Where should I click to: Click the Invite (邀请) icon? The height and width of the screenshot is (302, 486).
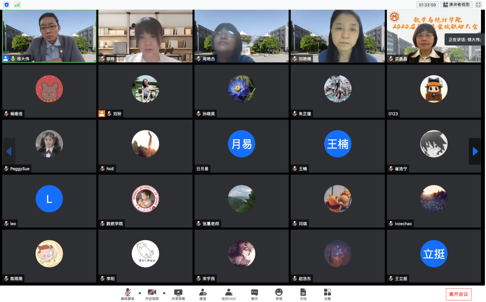point(203,294)
